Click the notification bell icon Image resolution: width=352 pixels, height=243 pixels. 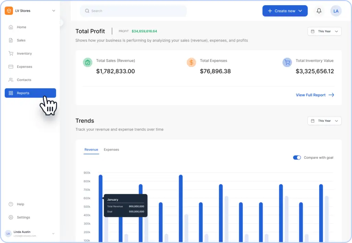[x=319, y=11]
